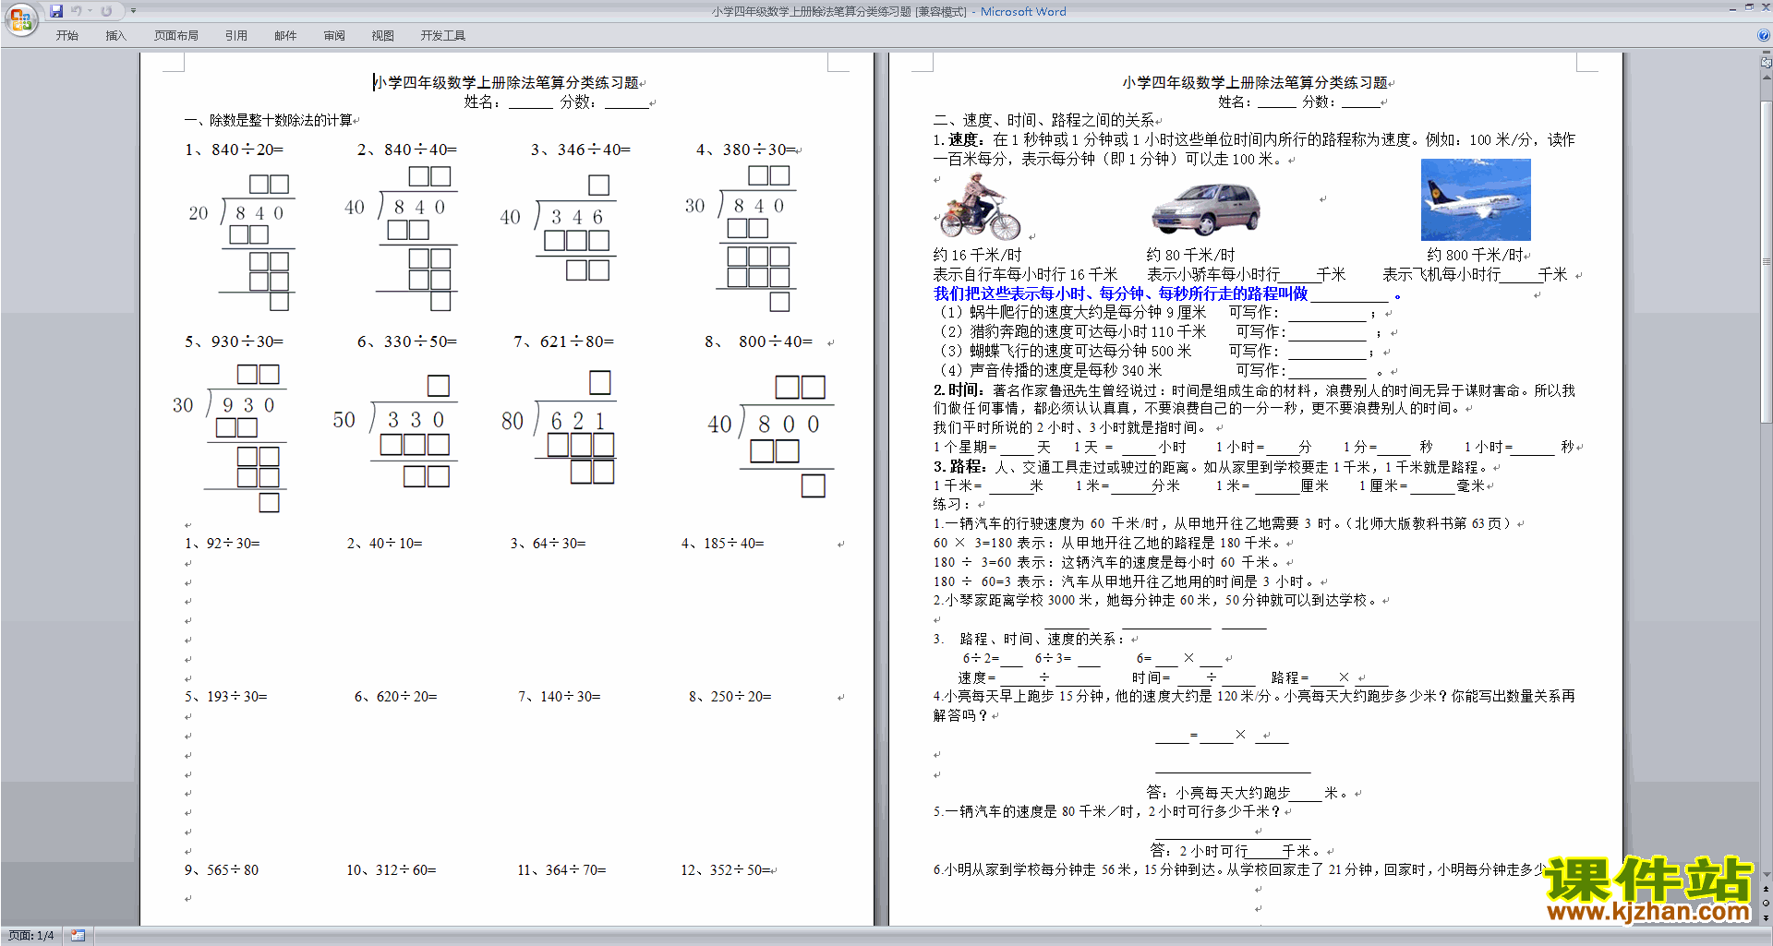Select the long division diagram for 80)621
This screenshot has height=946, width=1773.
coord(558,426)
